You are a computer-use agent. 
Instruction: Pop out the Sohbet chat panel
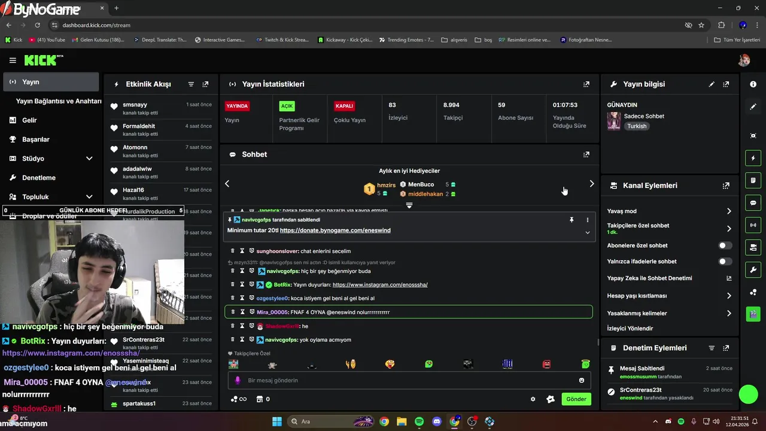tap(586, 154)
